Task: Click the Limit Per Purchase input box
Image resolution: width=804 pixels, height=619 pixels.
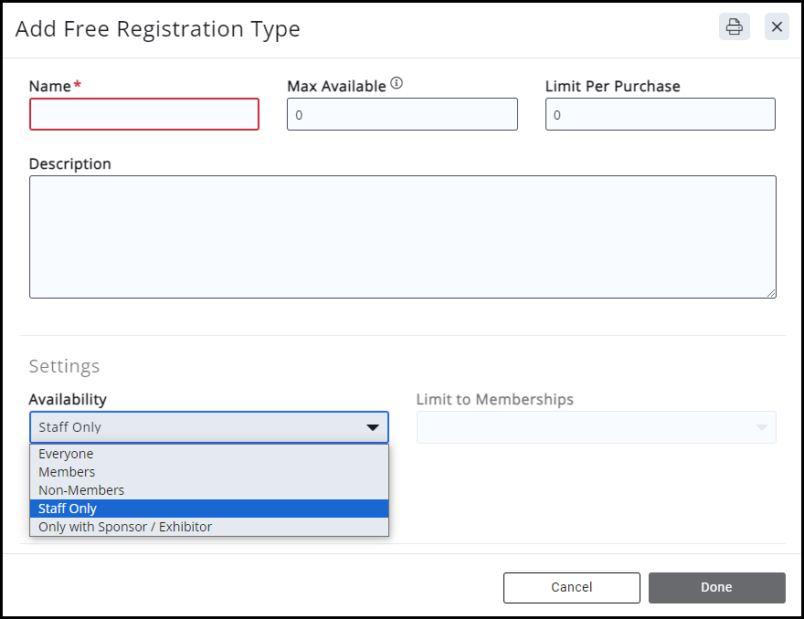Action: 660,115
